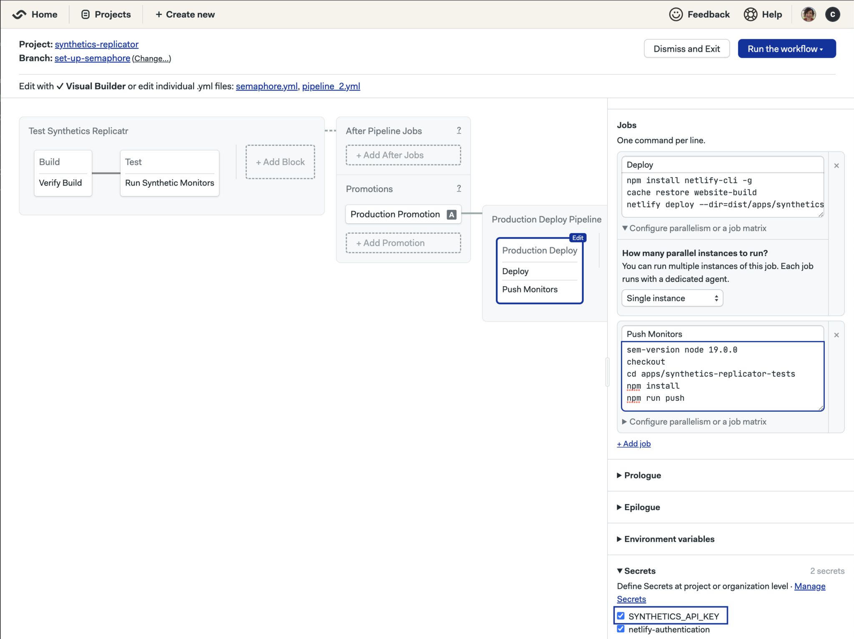Click the Home icon in the top bar

[19, 14]
